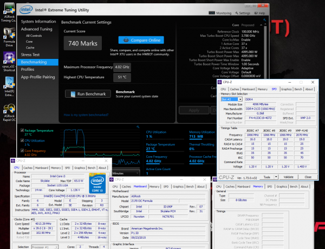Click the 51 °C Highest CPU Temperature value

tap(122, 77)
